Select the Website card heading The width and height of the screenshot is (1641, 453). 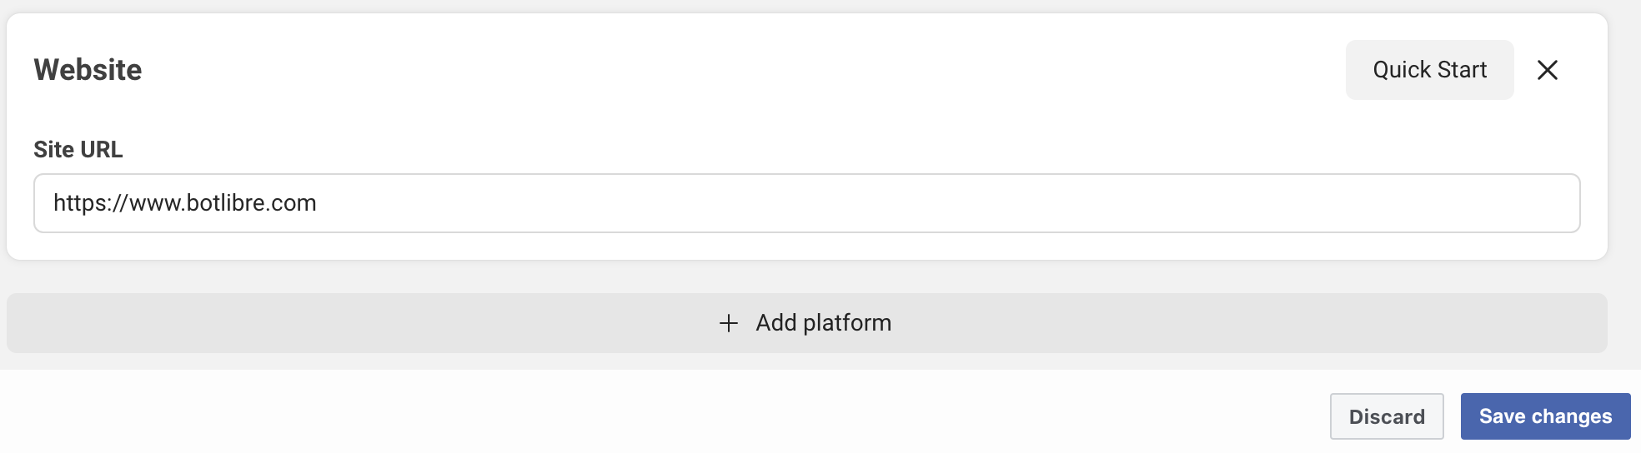tap(88, 70)
